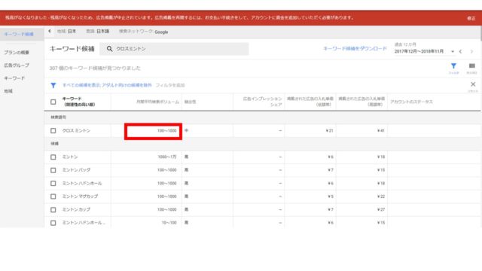Check the last row's checkbox with truncated keyword

point(53,223)
